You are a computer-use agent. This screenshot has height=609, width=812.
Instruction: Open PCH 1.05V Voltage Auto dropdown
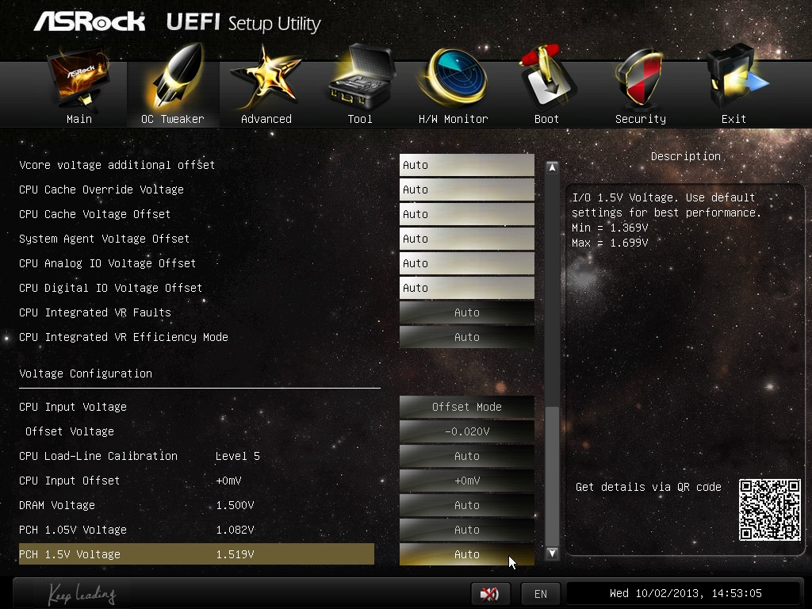click(466, 530)
